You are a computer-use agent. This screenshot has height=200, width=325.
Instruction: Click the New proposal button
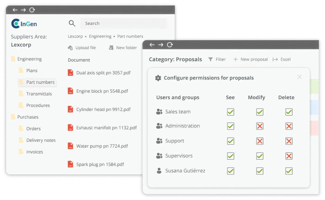coord(251,59)
